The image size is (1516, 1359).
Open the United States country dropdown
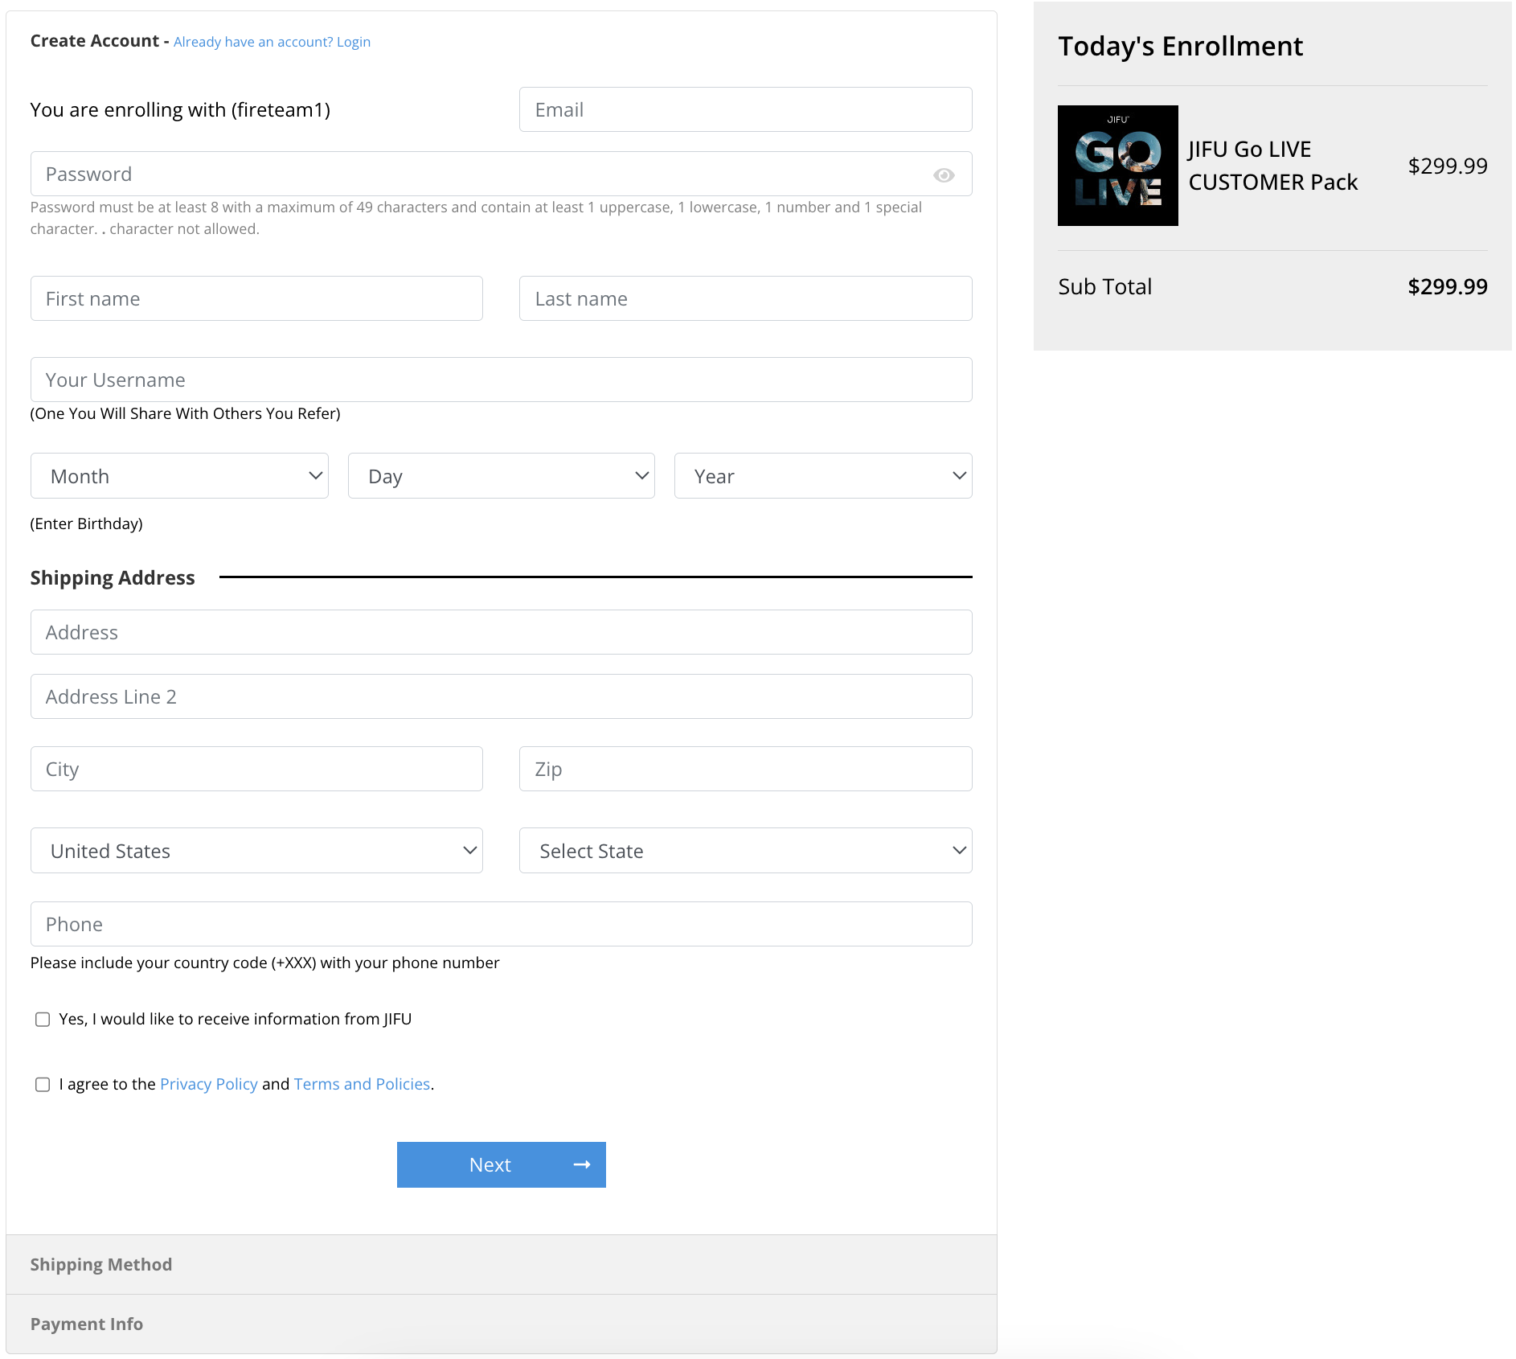(256, 851)
